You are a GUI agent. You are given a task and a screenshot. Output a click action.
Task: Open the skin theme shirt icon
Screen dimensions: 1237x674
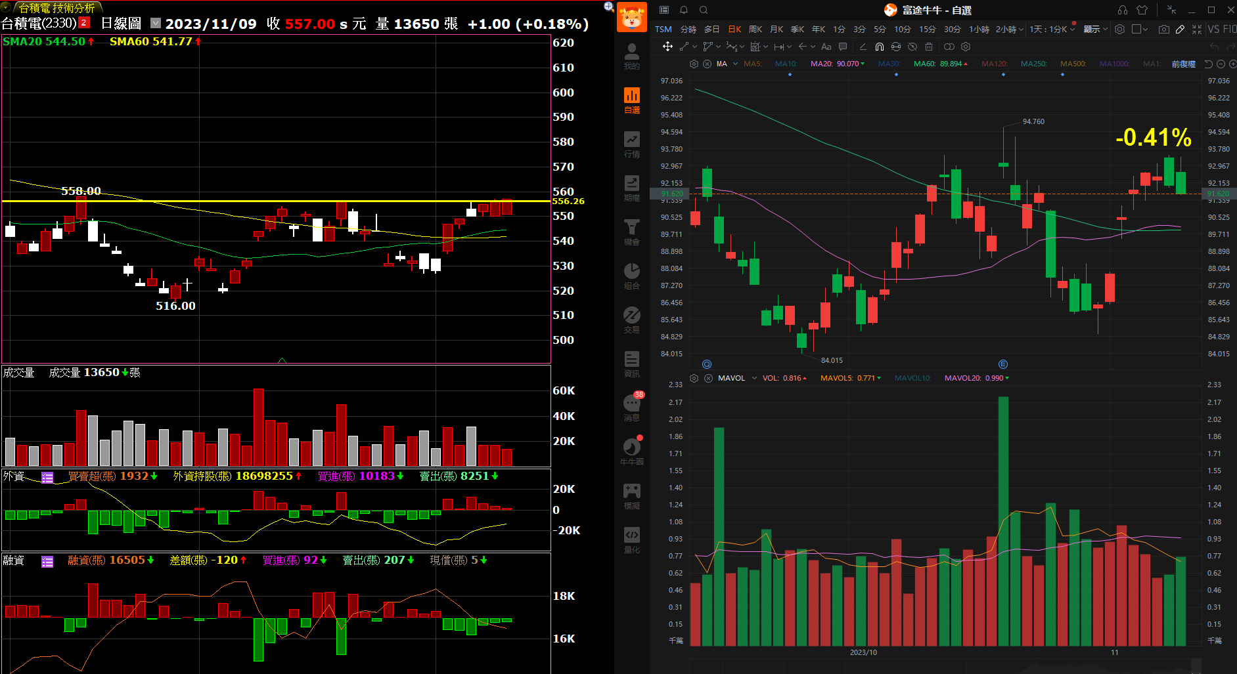(1142, 10)
